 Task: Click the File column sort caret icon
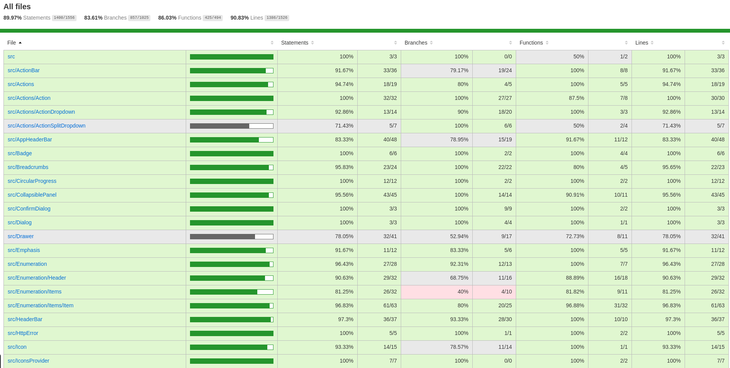(20, 43)
